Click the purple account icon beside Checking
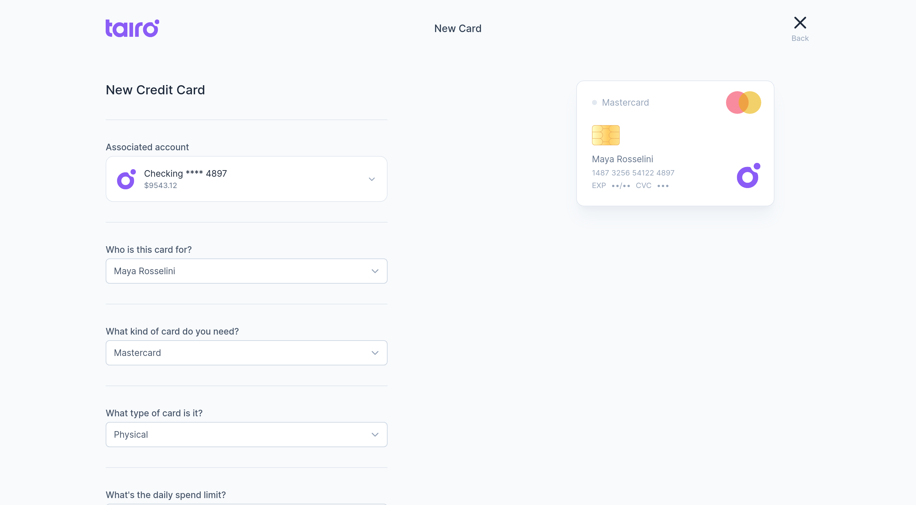916x505 pixels. (x=126, y=179)
